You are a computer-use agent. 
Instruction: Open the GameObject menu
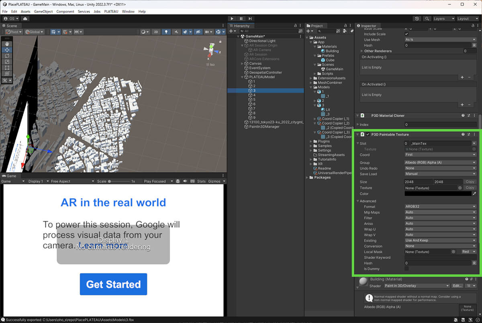43,12
